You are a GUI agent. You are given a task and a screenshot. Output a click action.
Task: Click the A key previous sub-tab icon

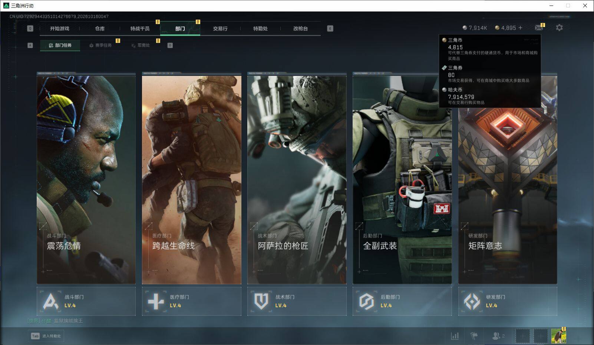(30, 45)
